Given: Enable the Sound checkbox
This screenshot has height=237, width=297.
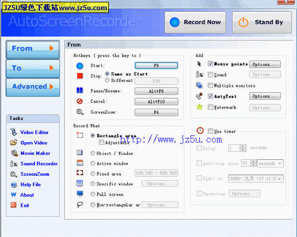Looking at the screenshot, I should pyautogui.click(x=210, y=75).
